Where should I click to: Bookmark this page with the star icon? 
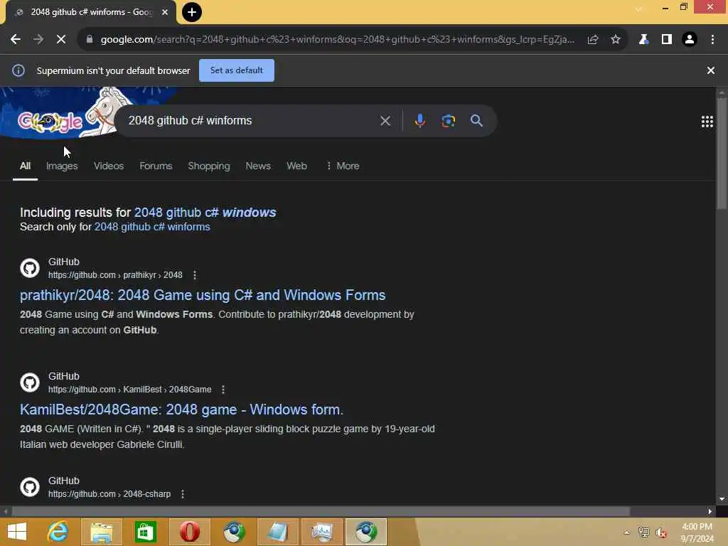(615, 40)
